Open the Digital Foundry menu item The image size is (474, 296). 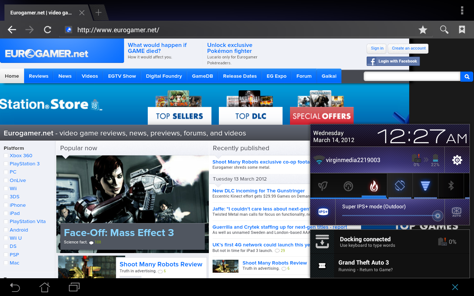pyautogui.click(x=164, y=76)
